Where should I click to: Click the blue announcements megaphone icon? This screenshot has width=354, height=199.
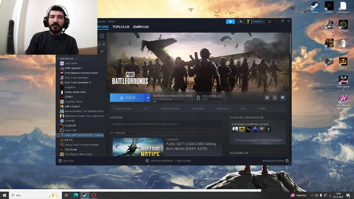pos(230,22)
